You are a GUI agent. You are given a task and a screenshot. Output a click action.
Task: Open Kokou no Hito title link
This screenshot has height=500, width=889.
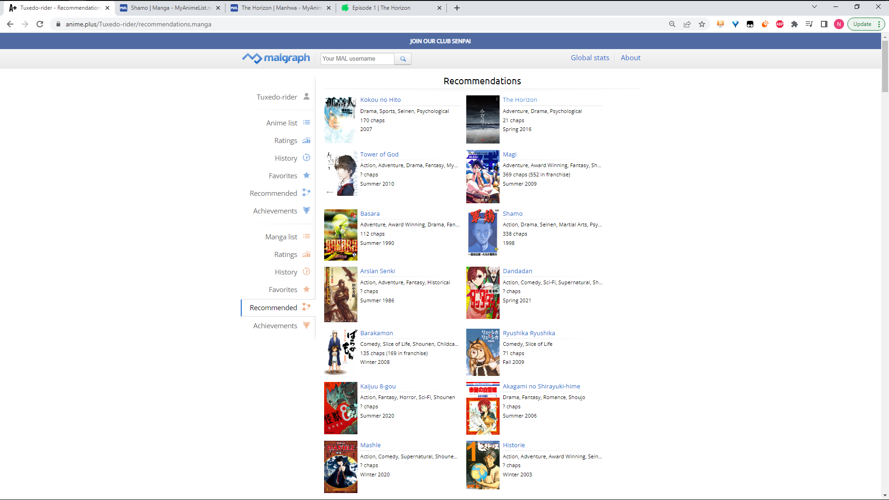[x=381, y=100]
